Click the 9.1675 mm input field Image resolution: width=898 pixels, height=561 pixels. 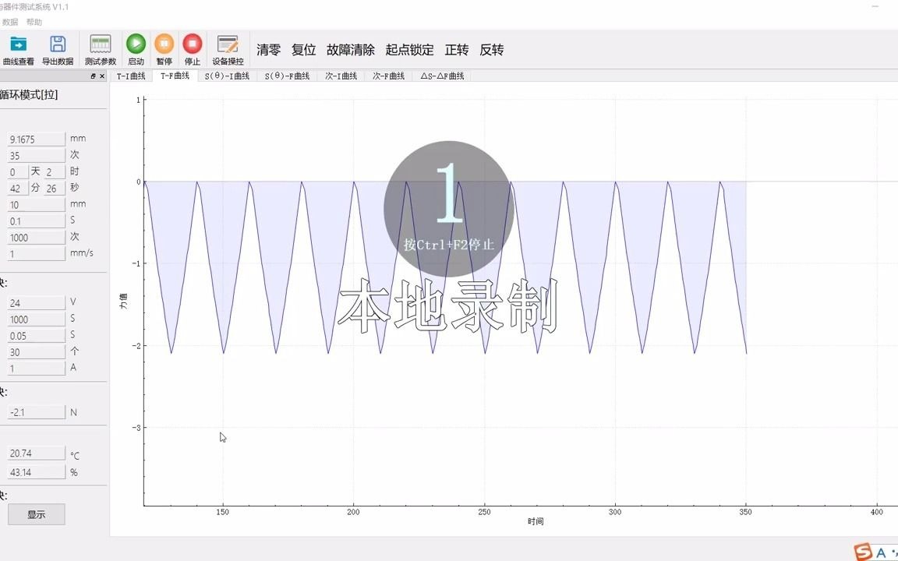[36, 138]
